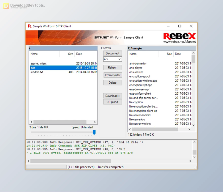Viewport: 223px width, 192px height.
Task: Click the transfer progress bar
Action: 46,167
